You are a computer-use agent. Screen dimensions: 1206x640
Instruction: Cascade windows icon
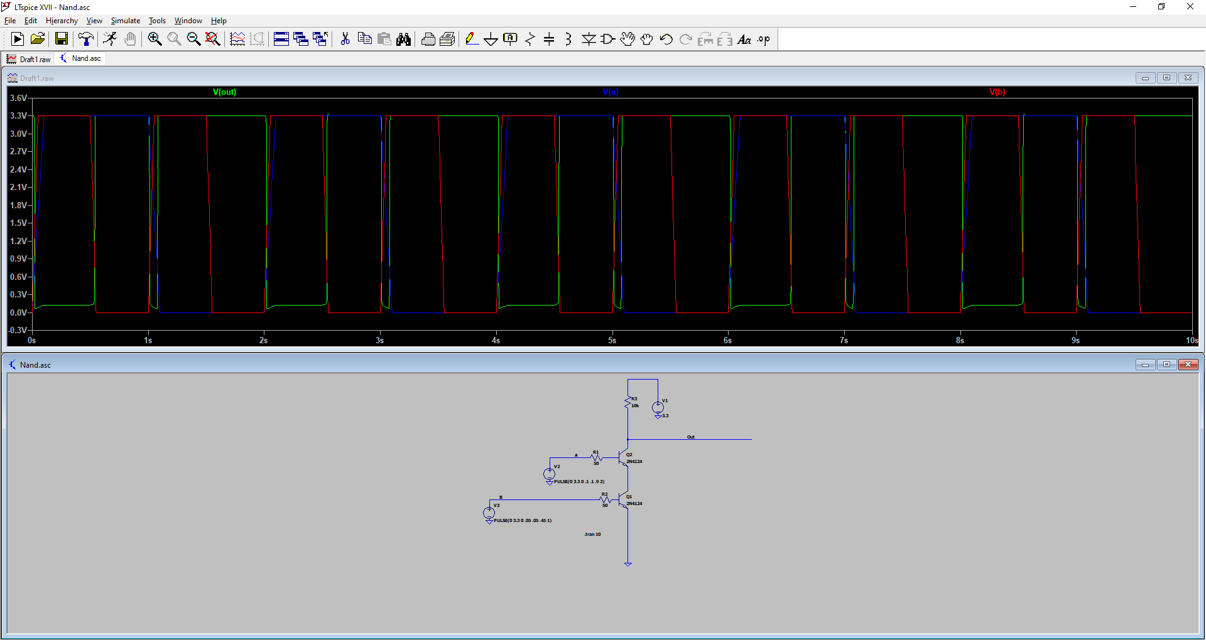(301, 39)
